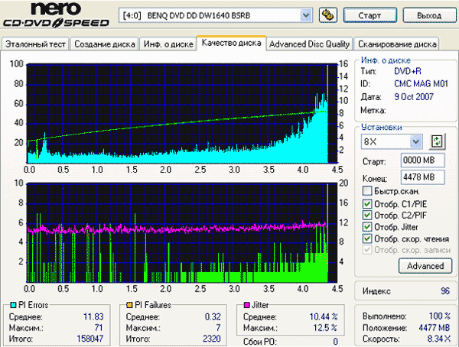
Task: Click the date 9 Oct 2007
Action: [x=414, y=97]
